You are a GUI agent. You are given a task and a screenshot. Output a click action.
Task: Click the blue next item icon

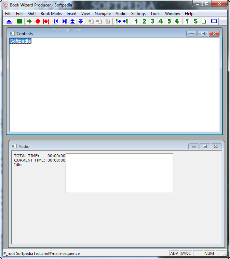tap(64, 21)
